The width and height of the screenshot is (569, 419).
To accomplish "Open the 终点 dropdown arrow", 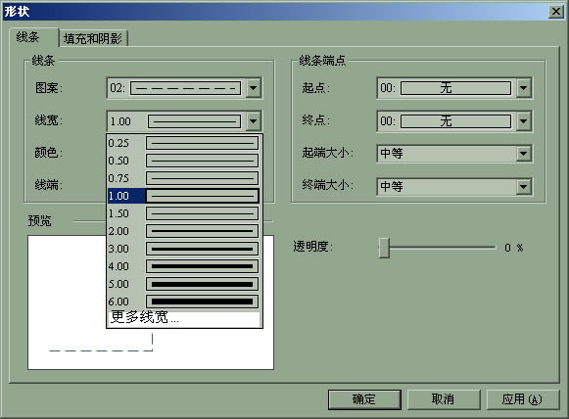I will 523,121.
